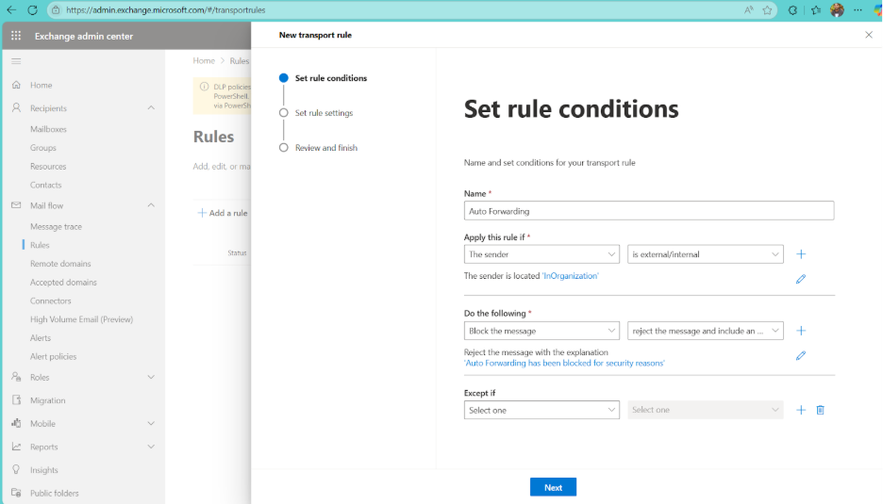
Task: Click the browser back arrow
Action: [11, 10]
